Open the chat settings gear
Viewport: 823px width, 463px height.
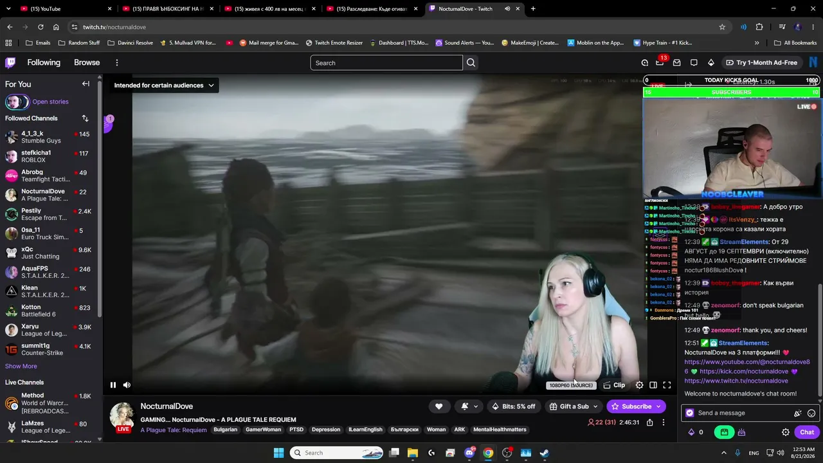click(x=785, y=432)
